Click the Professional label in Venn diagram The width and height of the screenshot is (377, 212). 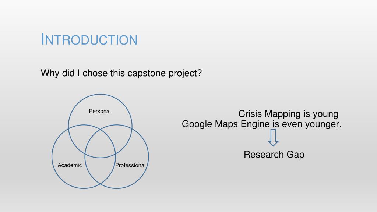coord(130,165)
